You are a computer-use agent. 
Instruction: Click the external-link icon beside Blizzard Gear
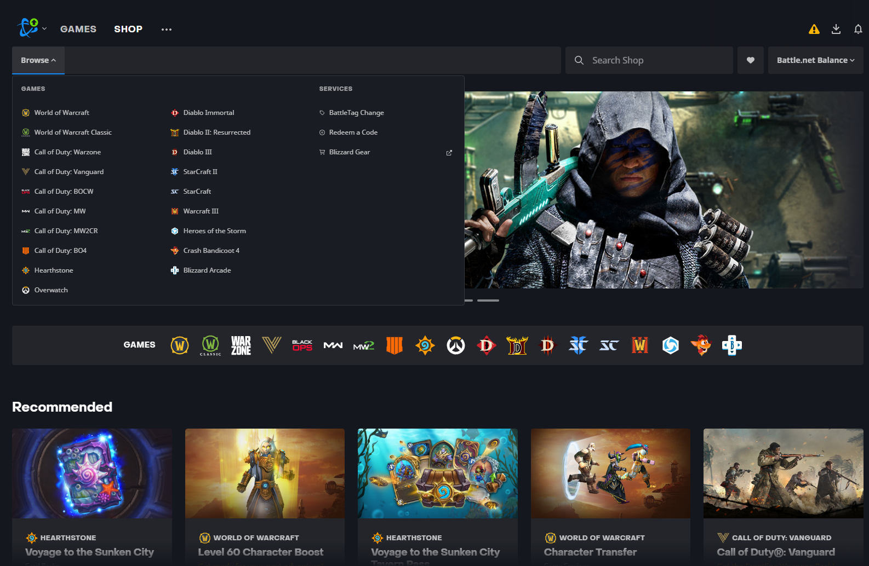[449, 153]
